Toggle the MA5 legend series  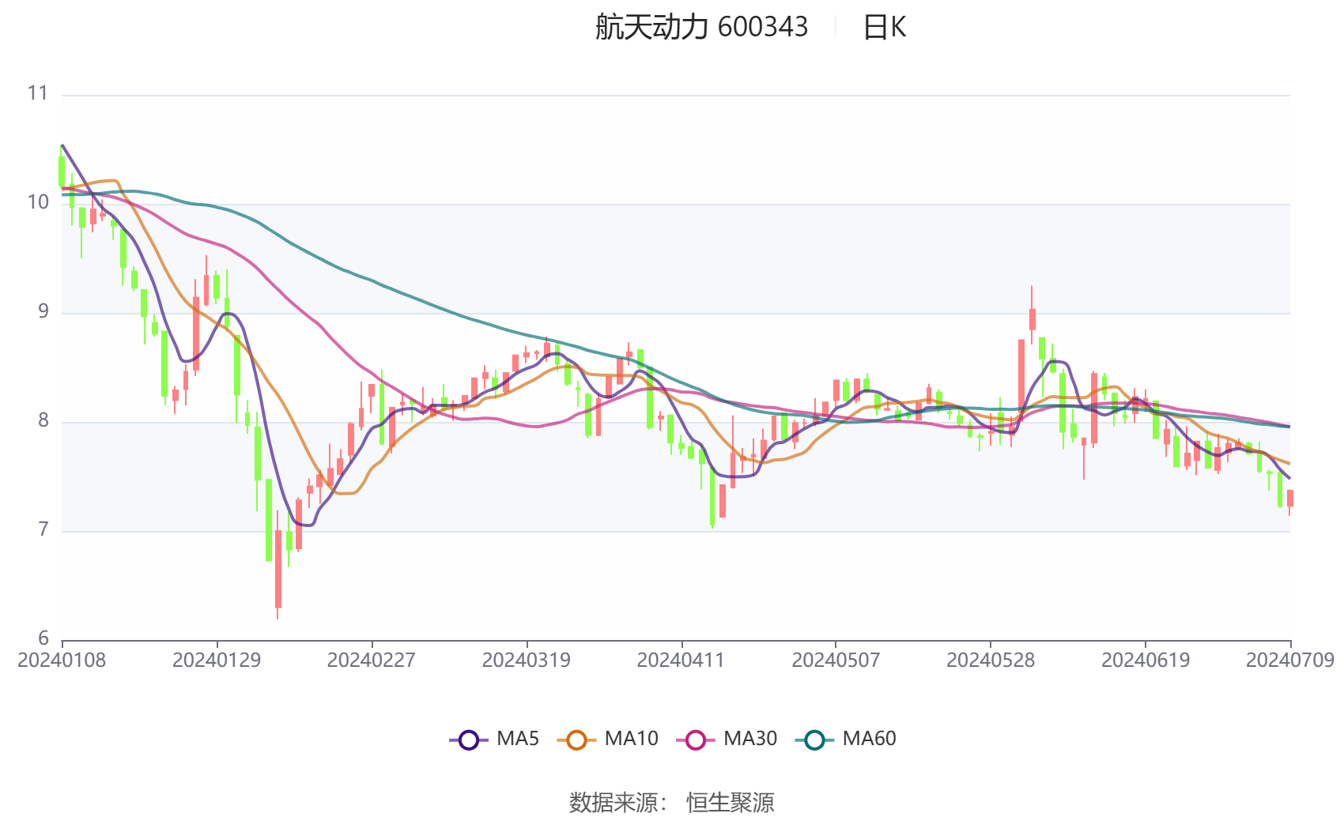(494, 740)
